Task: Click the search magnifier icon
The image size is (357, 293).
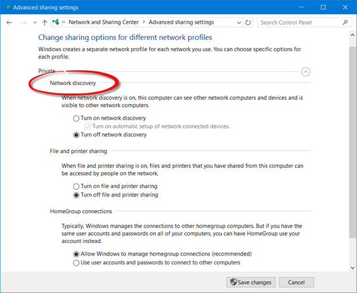Action: click(x=345, y=22)
